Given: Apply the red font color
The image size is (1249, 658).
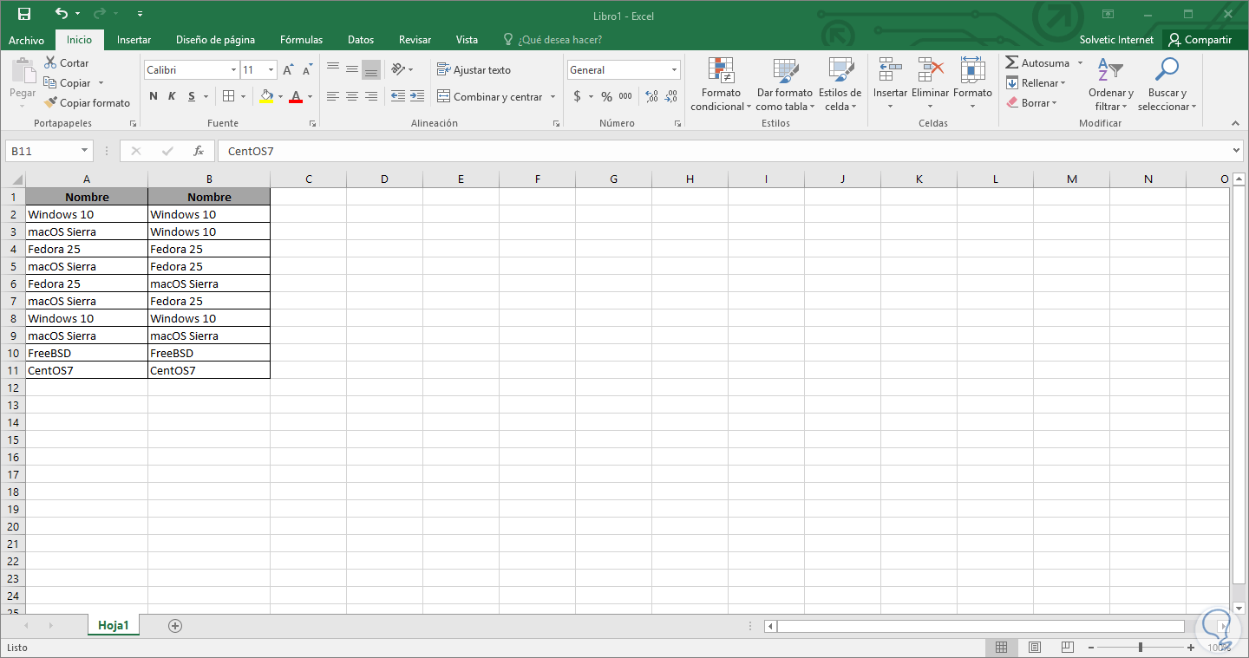Looking at the screenshot, I should tap(296, 96).
